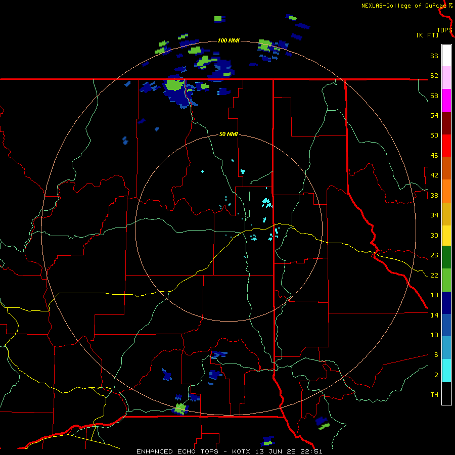Select the bright red legend swatch
The image size is (455, 455).
point(446,146)
